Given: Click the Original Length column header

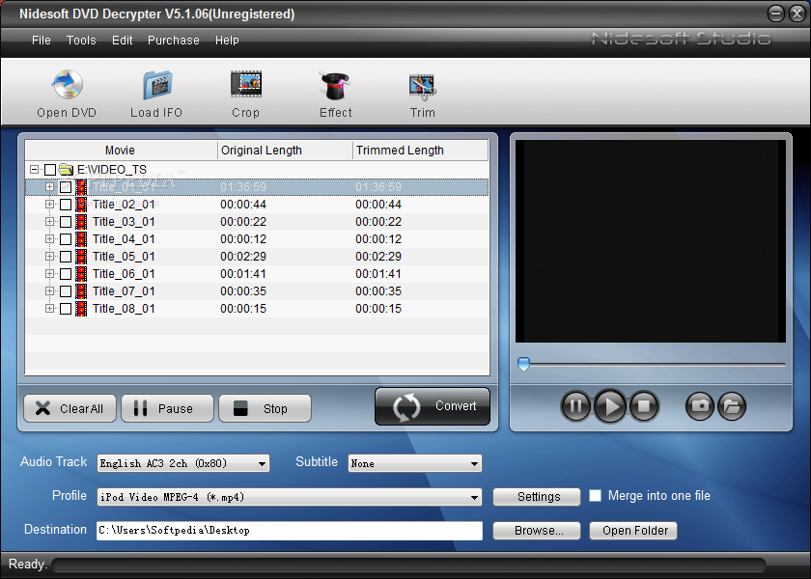Looking at the screenshot, I should (285, 151).
